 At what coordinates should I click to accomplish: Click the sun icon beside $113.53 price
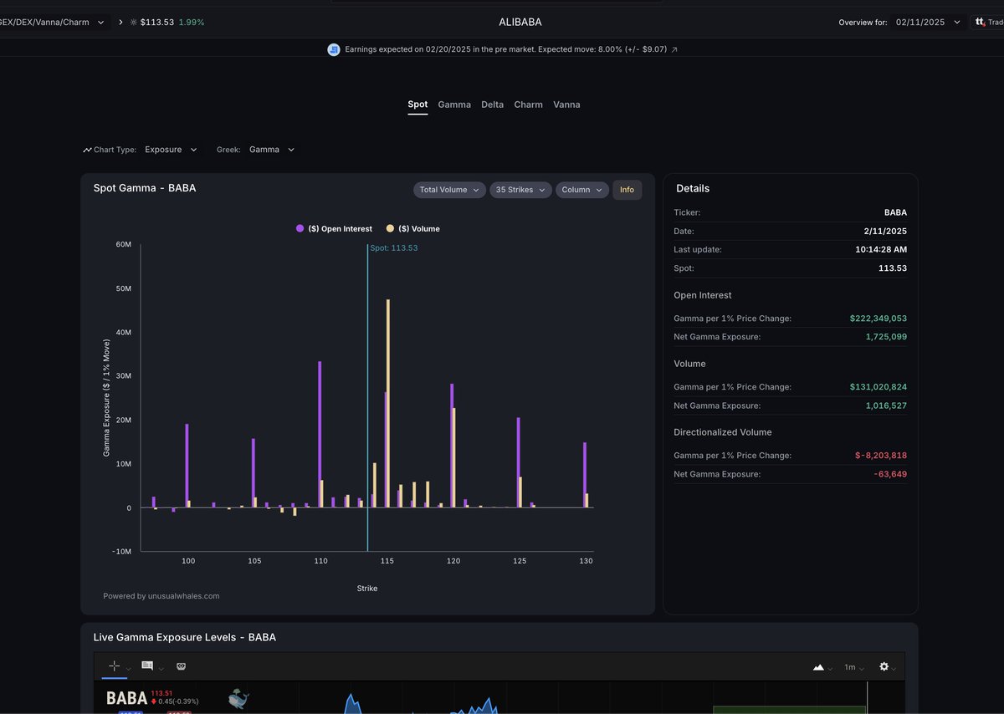[133, 22]
